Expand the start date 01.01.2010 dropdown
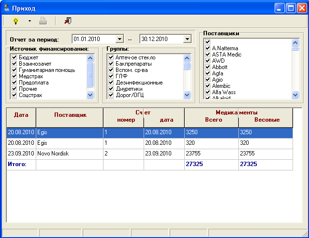Viewport: 309px width, 238px height. [x=120, y=39]
